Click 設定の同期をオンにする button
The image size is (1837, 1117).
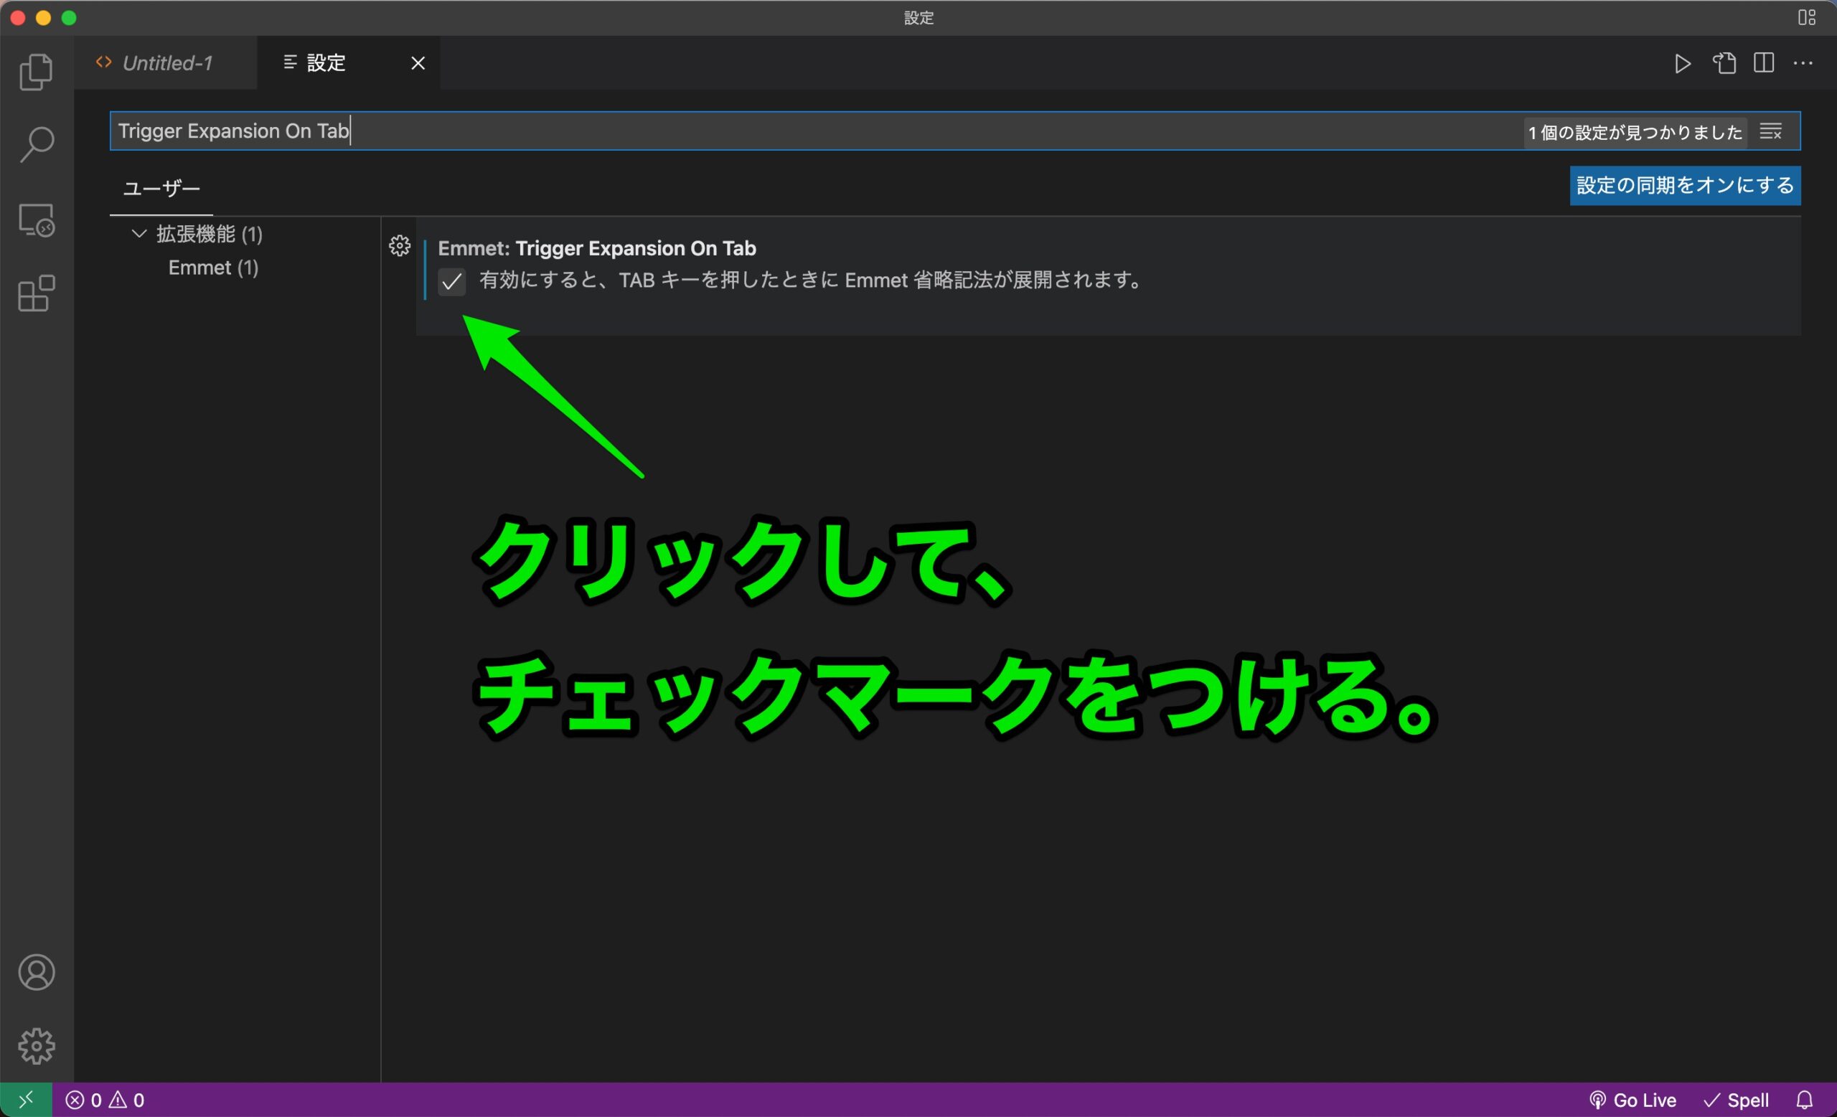pos(1685,186)
